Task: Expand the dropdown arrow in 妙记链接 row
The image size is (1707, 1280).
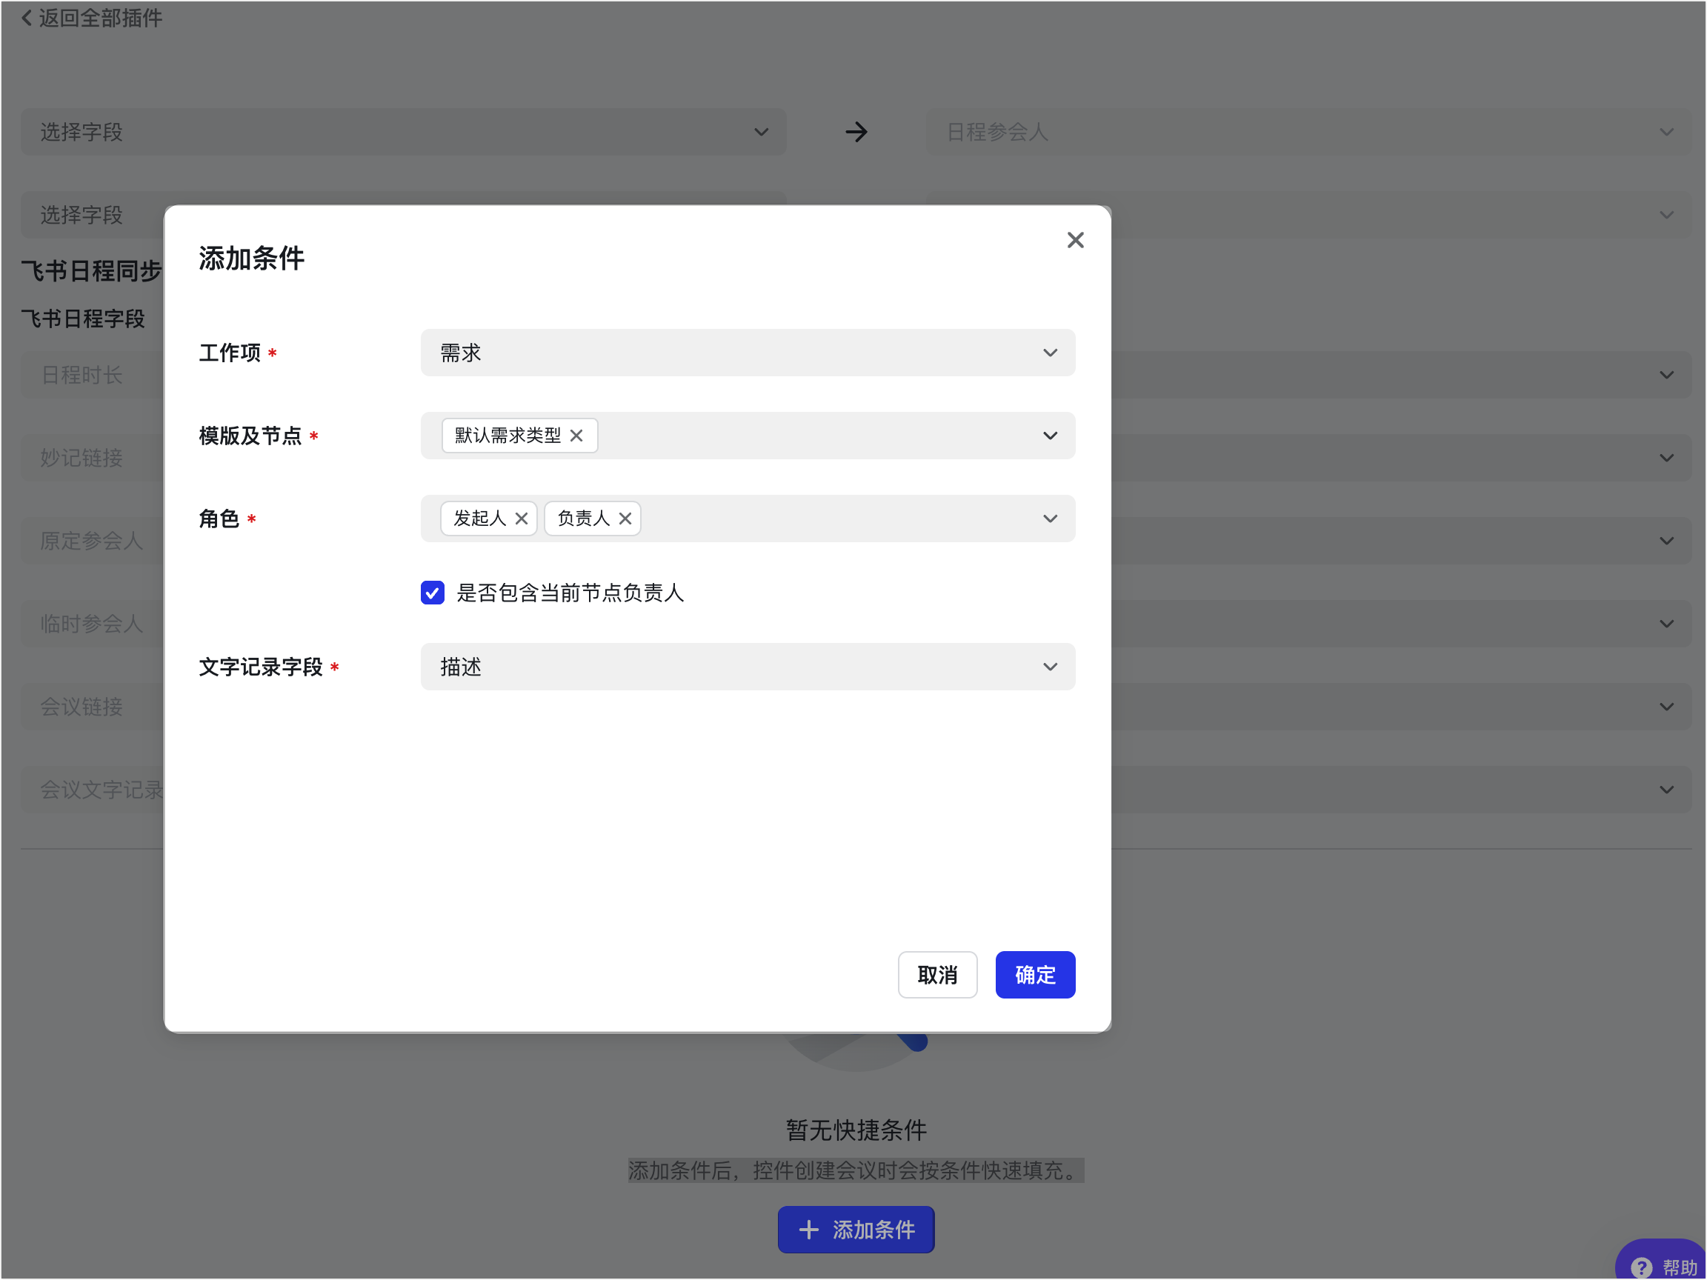Action: point(1667,459)
